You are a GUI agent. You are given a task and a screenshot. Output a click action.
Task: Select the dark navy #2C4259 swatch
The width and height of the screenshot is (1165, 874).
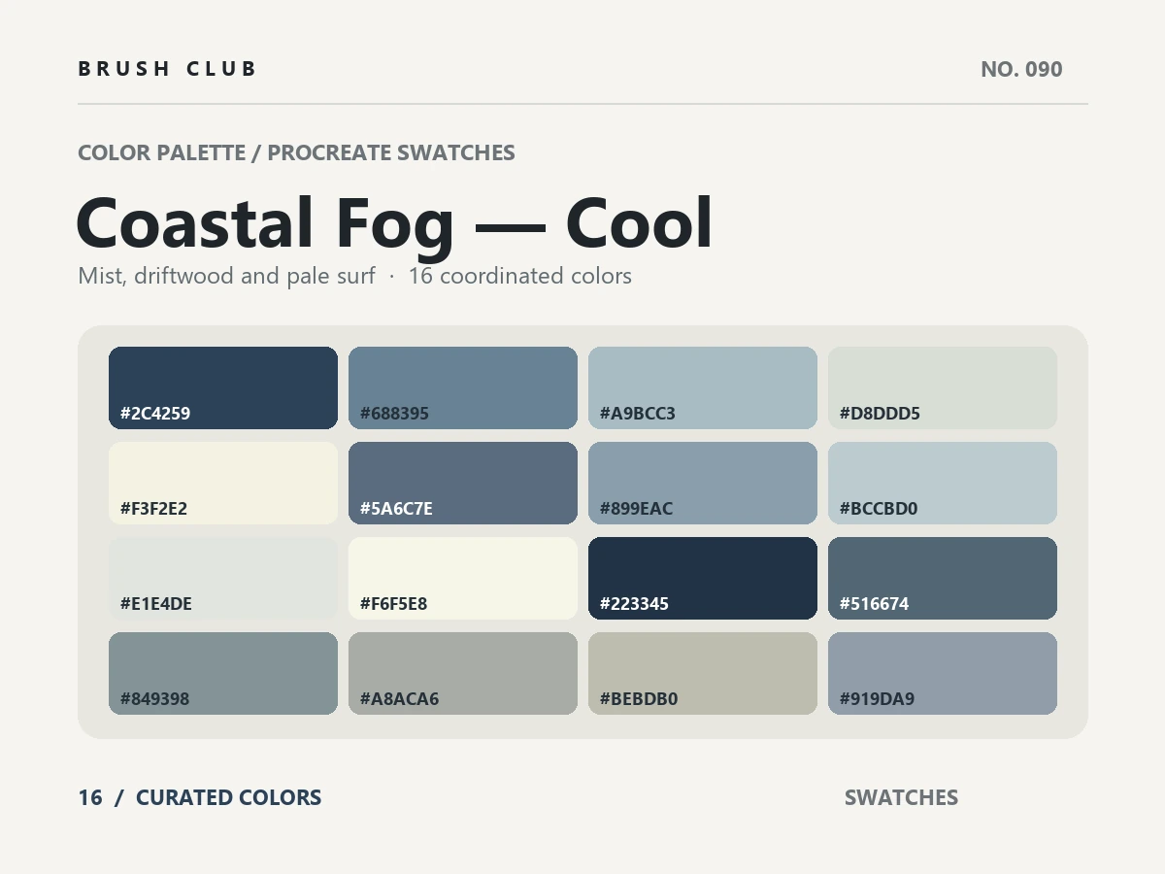tap(223, 387)
